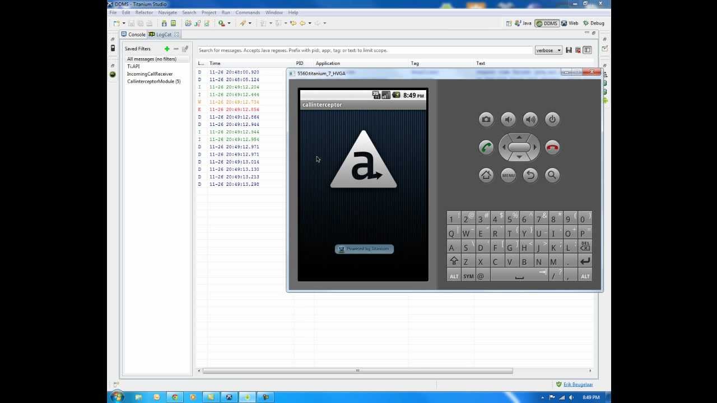The width and height of the screenshot is (717, 403).
Task: Click the Chrome icon in the taskbar
Action: 175,397
